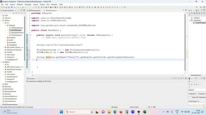The height and width of the screenshot is (115, 206).
Task: Collapse the 830am project
Action: pyautogui.click(x=1, y=20)
